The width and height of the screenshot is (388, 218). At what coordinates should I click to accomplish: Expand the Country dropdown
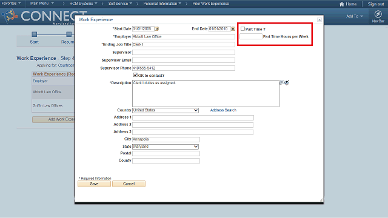point(166,110)
